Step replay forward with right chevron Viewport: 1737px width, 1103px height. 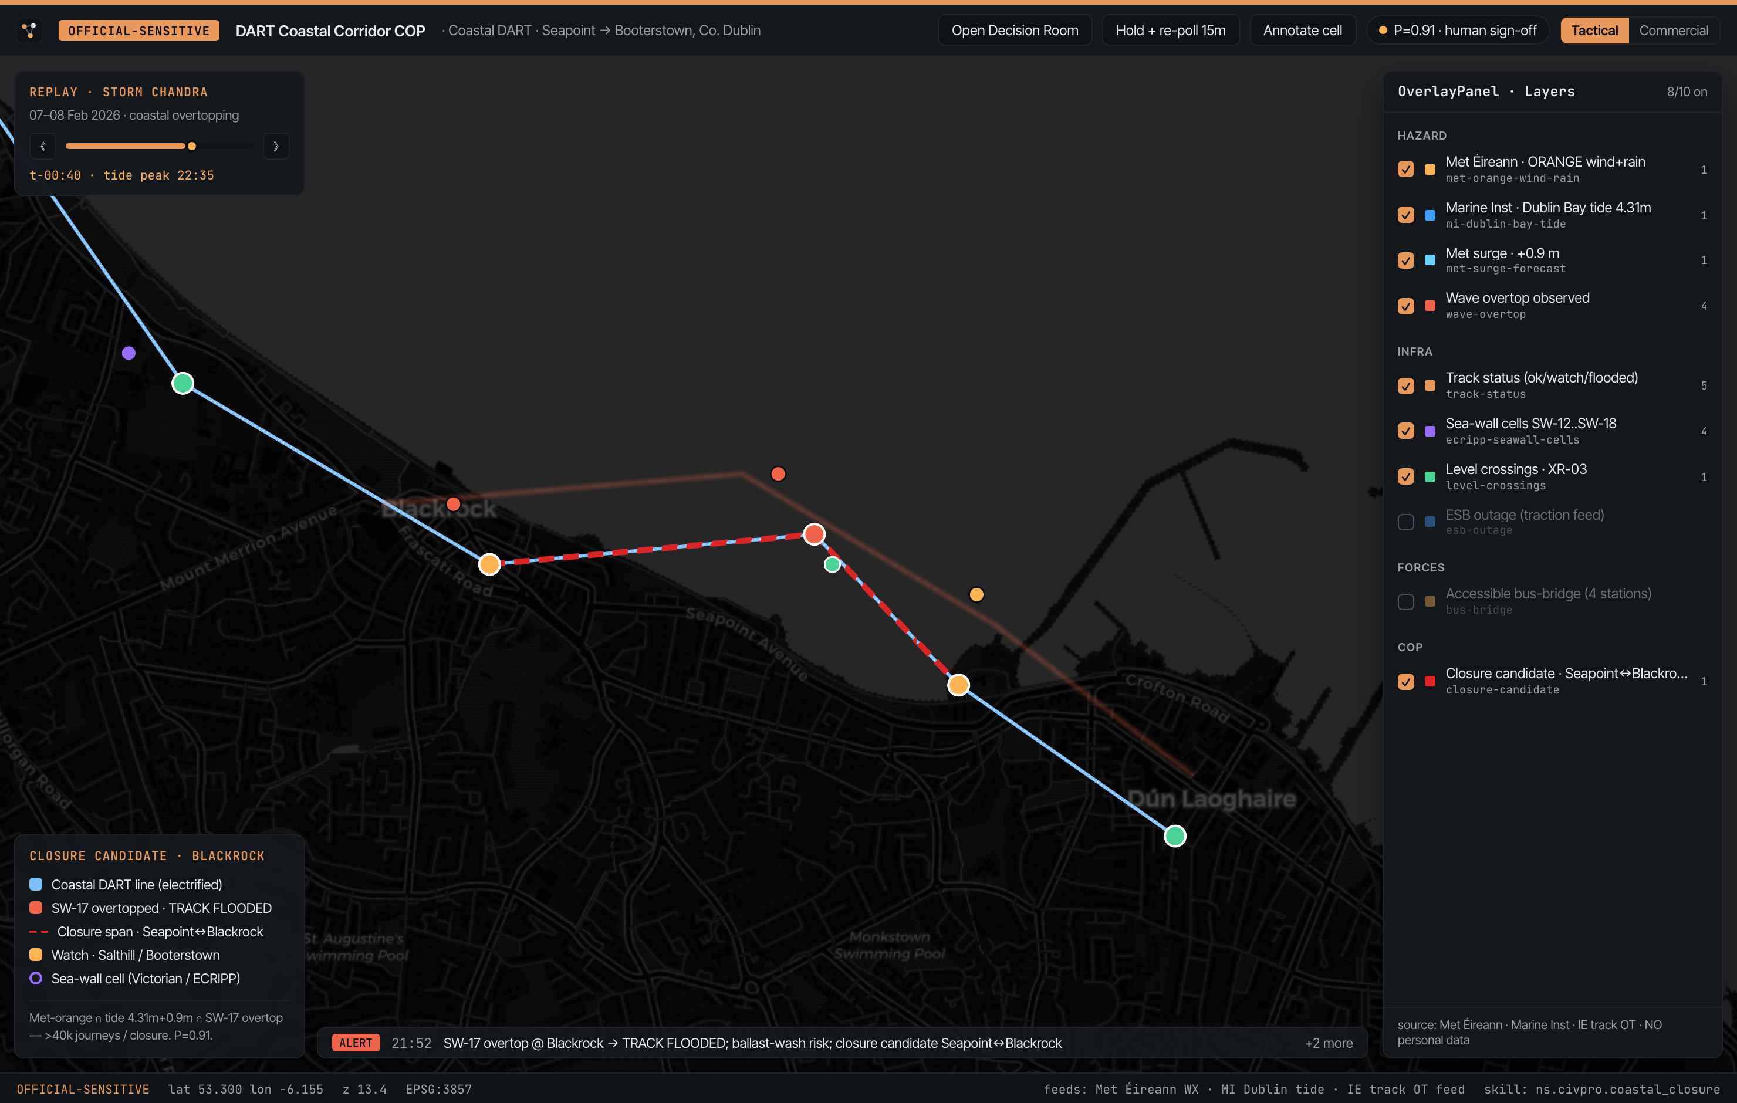(x=276, y=147)
